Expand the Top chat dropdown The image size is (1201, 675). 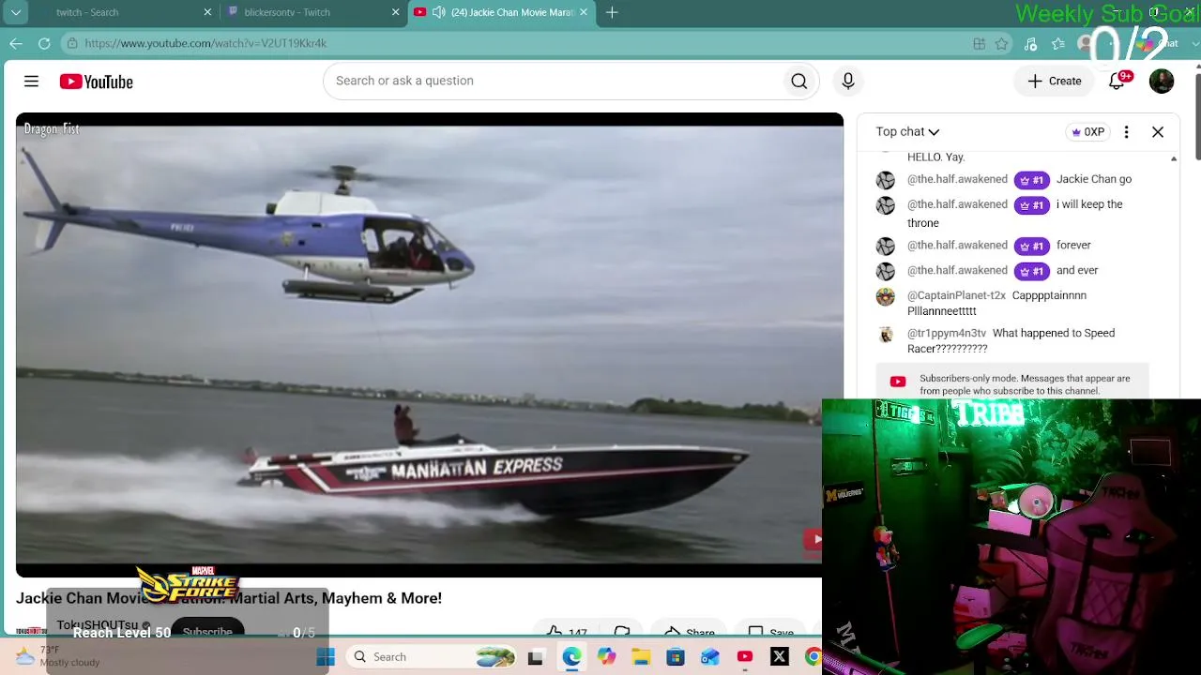coord(907,132)
